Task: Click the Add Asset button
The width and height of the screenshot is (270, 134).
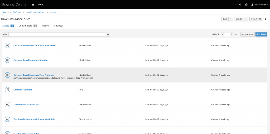Action: [x=261, y=34]
